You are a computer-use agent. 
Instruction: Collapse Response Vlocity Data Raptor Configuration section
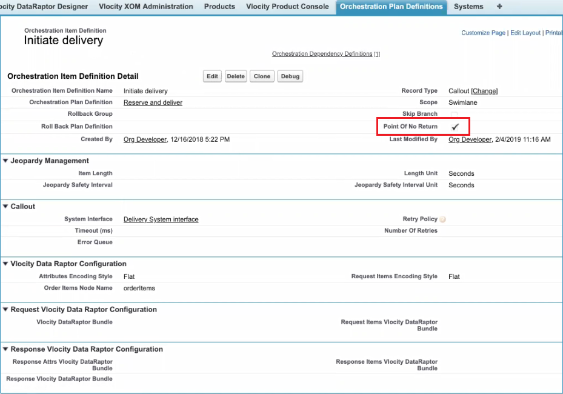5,350
